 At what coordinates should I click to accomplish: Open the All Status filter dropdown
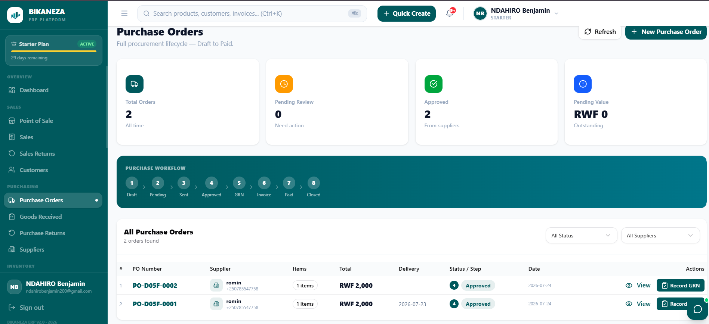[x=581, y=236]
